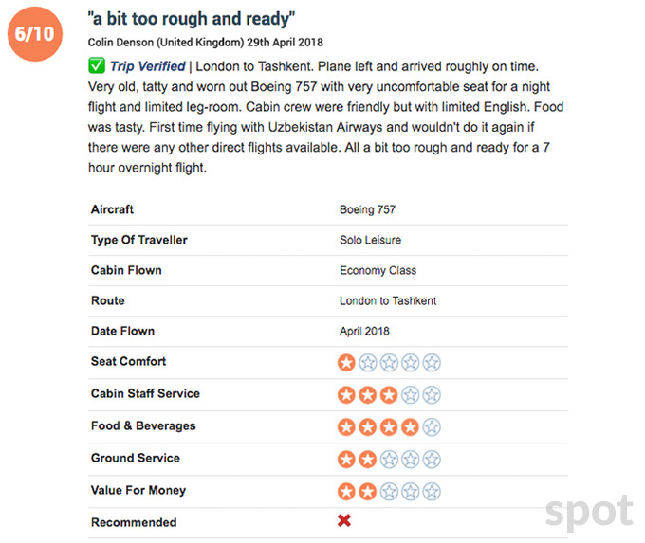Click the fourth Cabin Staff Service star
Image resolution: width=645 pixels, height=543 pixels.
[411, 394]
